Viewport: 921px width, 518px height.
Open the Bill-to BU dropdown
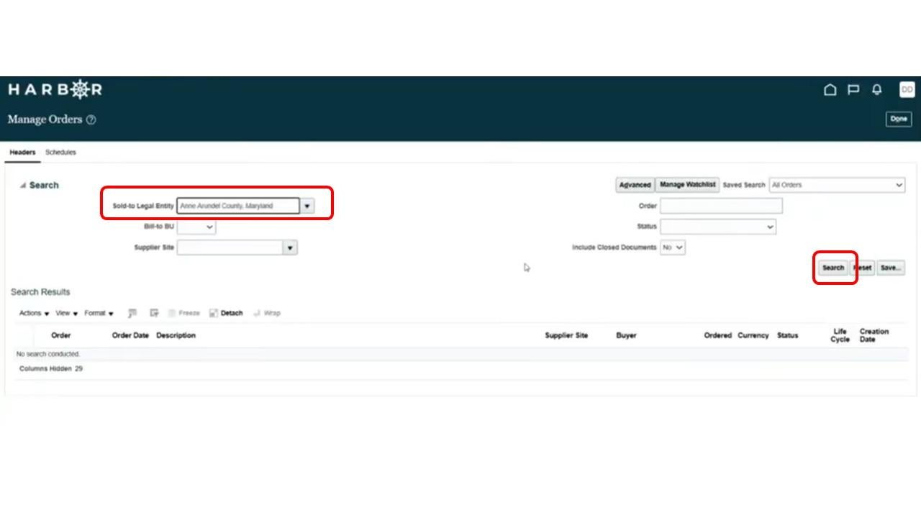click(x=196, y=227)
